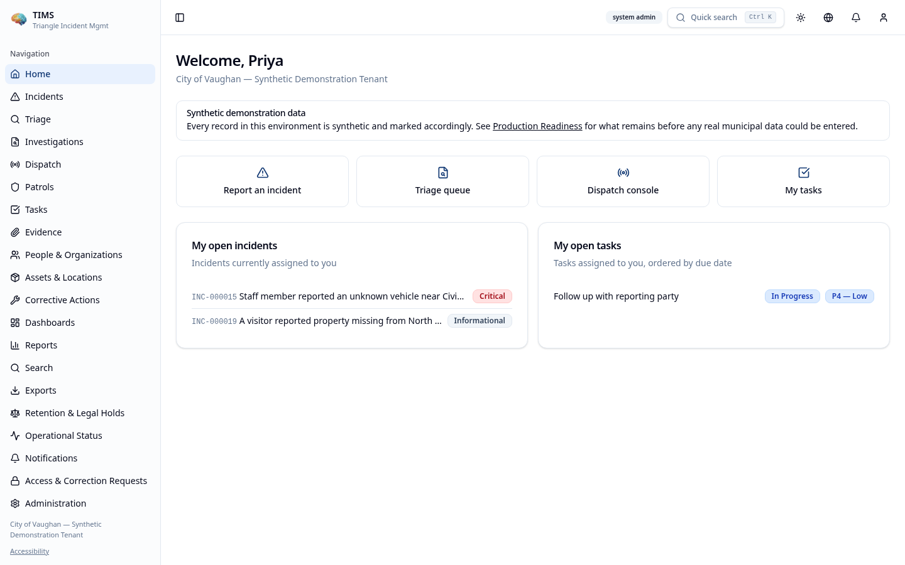Navigate to Tasks in the sidebar

tap(80, 210)
